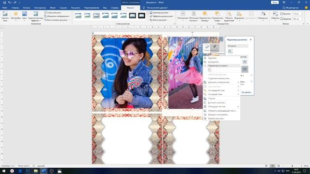
Task: Select the third, highlighted picture style
Action: (x=96, y=15)
